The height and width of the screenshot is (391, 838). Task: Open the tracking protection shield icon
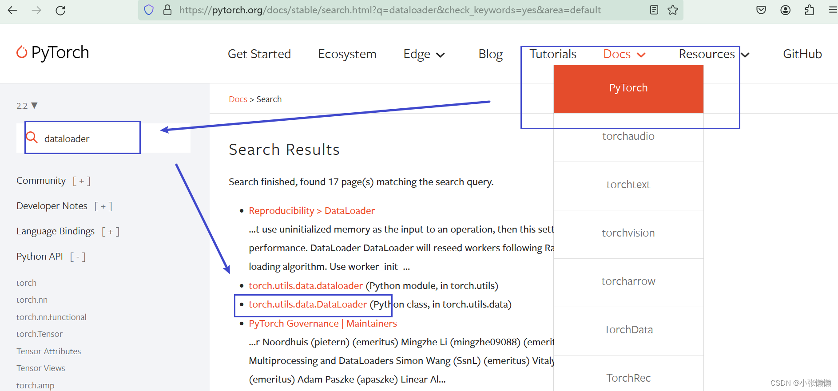pos(149,10)
